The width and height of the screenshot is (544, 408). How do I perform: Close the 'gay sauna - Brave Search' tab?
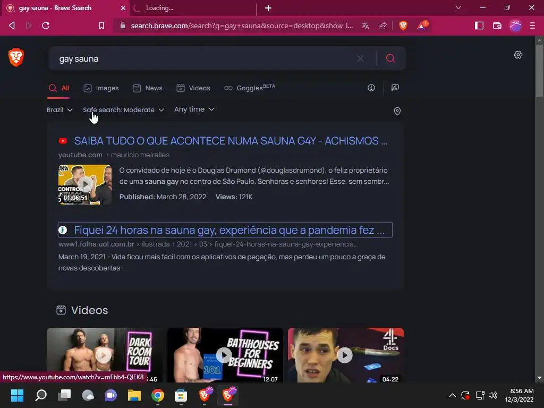pyautogui.click(x=123, y=8)
